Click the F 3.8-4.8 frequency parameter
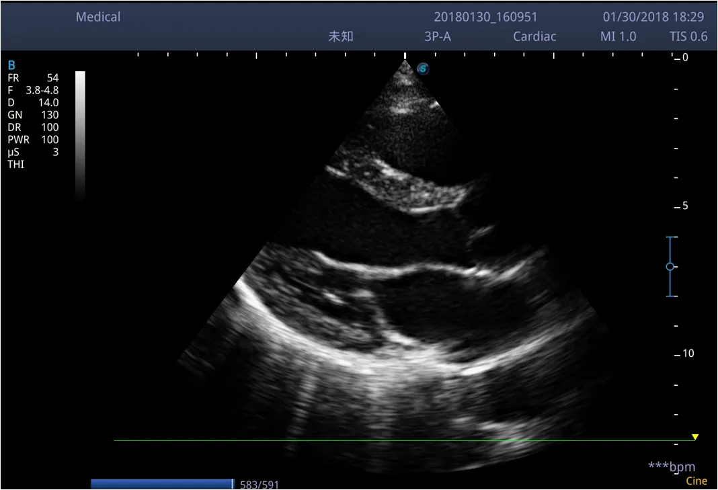Viewport: 718px width, 490px height. click(33, 90)
